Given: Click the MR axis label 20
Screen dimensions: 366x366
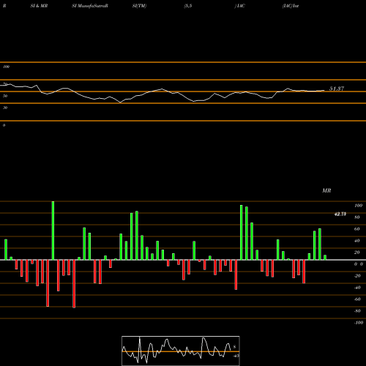Looking at the screenshot, I should click(357, 253).
